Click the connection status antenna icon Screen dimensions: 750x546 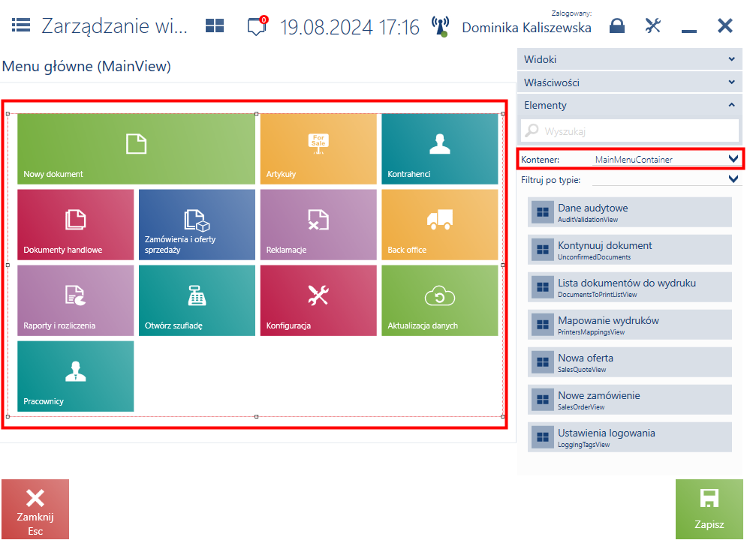(440, 26)
